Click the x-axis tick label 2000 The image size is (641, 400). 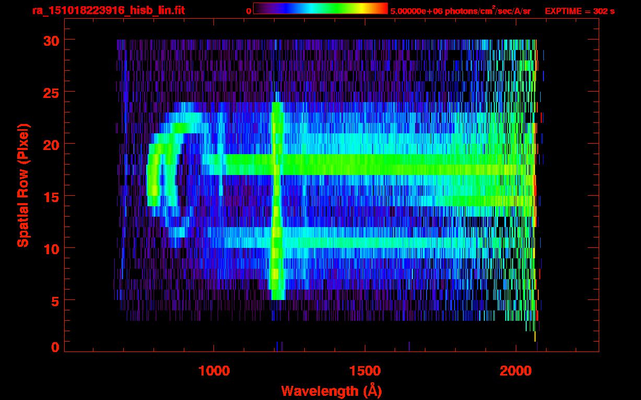[x=515, y=371]
